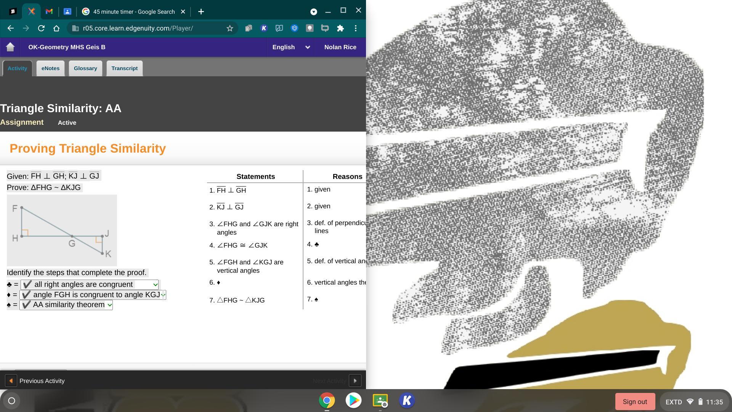732x412 pixels.
Task: Click the browser home button
Action: 56,28
